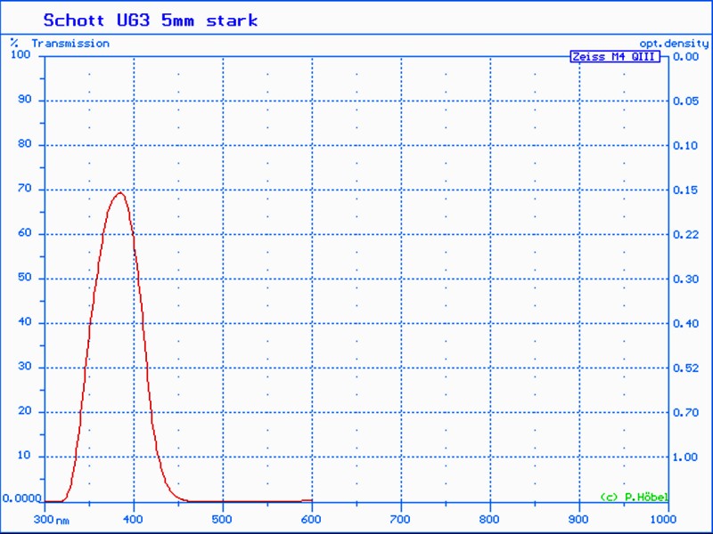Screen dimensions: 713x534
Task: Click the 1.00 optical density label
Action: pyautogui.click(x=685, y=457)
